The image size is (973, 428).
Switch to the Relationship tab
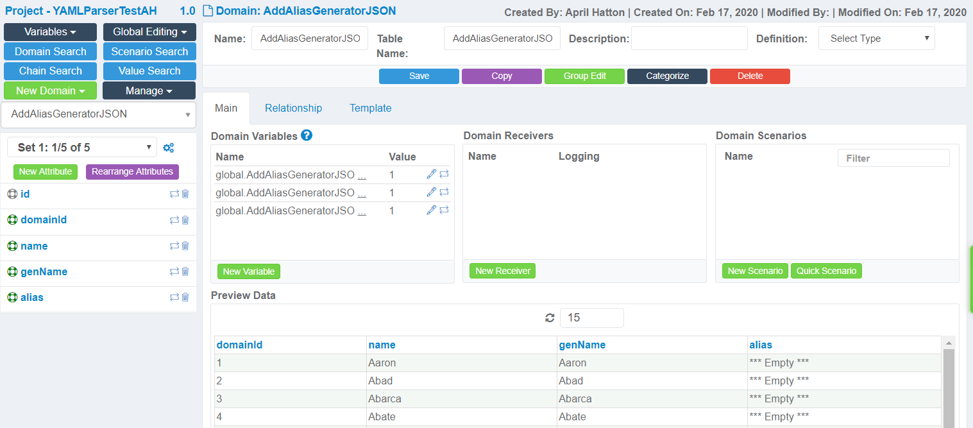point(293,108)
